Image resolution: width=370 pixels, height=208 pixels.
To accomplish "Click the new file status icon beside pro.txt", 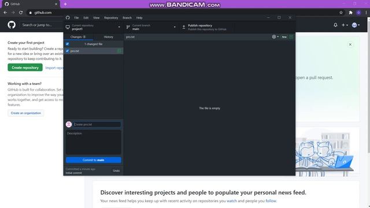I will pos(119,51).
